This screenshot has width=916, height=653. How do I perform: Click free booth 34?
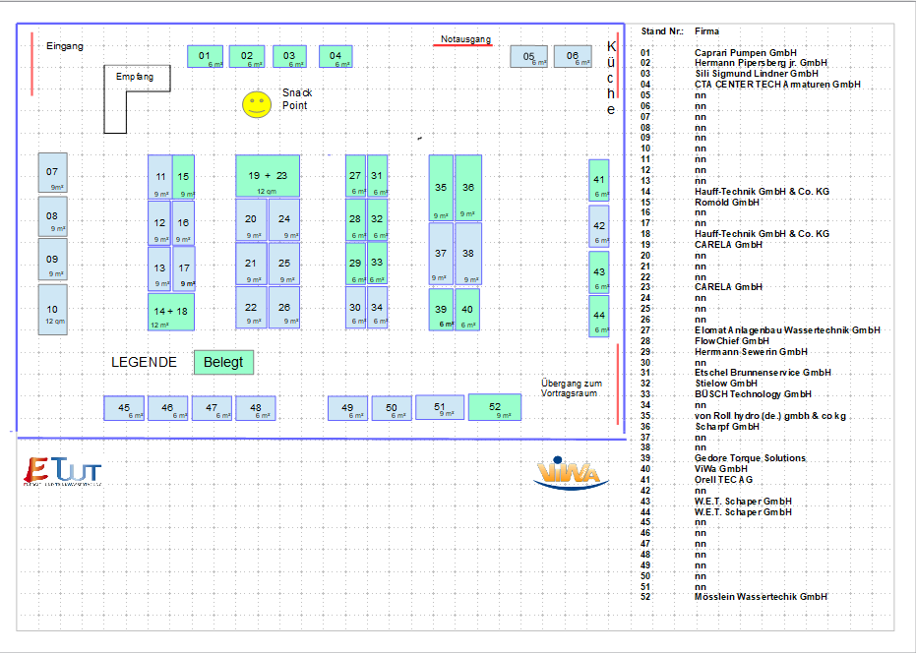377,307
